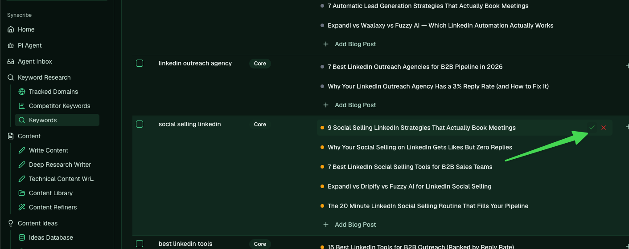
Task: Click the Content Ideas lightbulb icon
Action: tap(11, 223)
